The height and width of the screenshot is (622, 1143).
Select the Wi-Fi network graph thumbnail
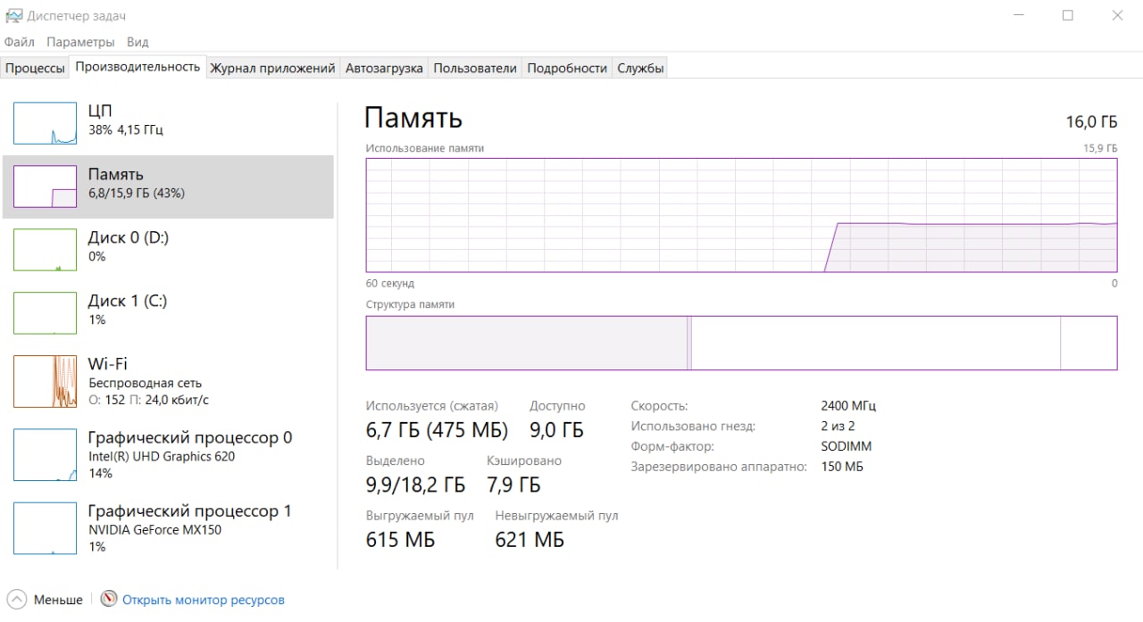(45, 381)
